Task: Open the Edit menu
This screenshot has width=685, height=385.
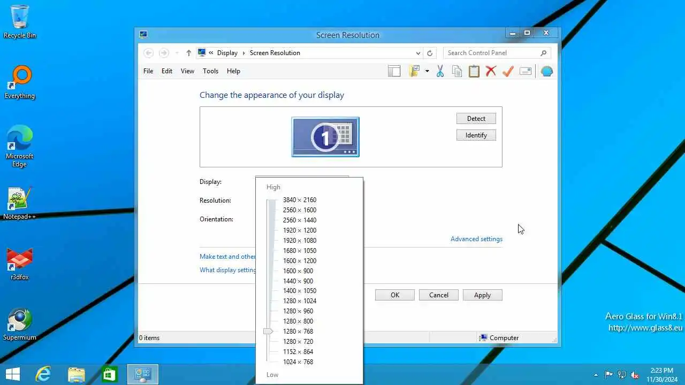Action: point(167,71)
